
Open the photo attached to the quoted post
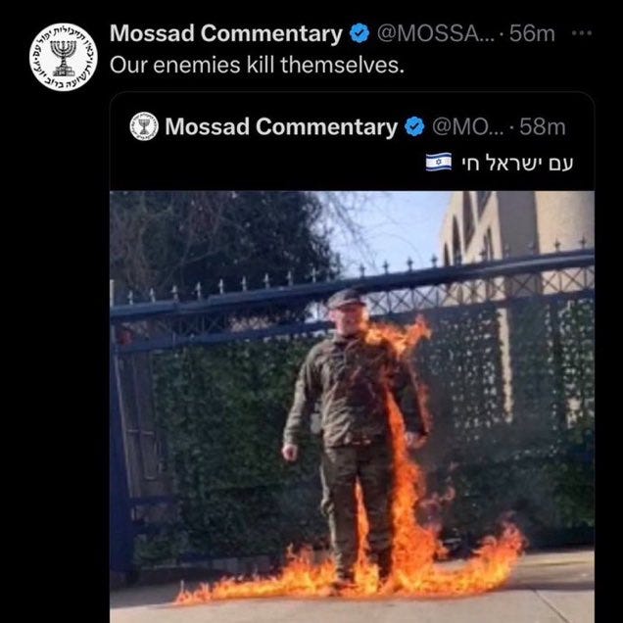(x=352, y=407)
